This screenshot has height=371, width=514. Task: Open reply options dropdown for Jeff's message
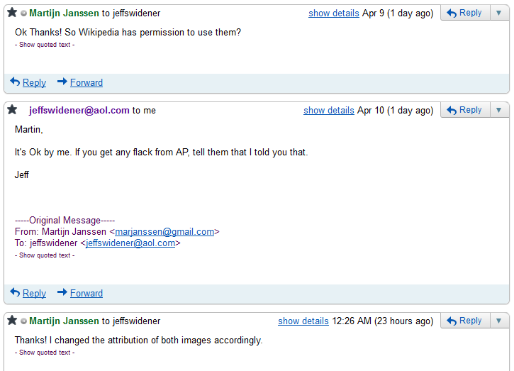[498, 110]
